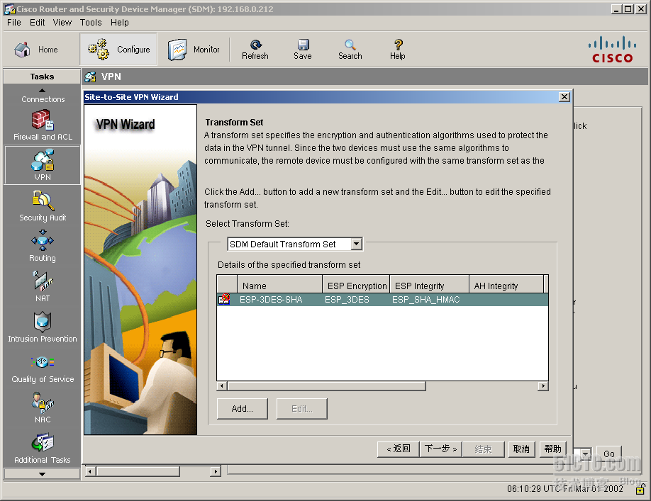Image resolution: width=651 pixels, height=501 pixels.
Task: Click the finish (结束) button
Action: coord(483,449)
